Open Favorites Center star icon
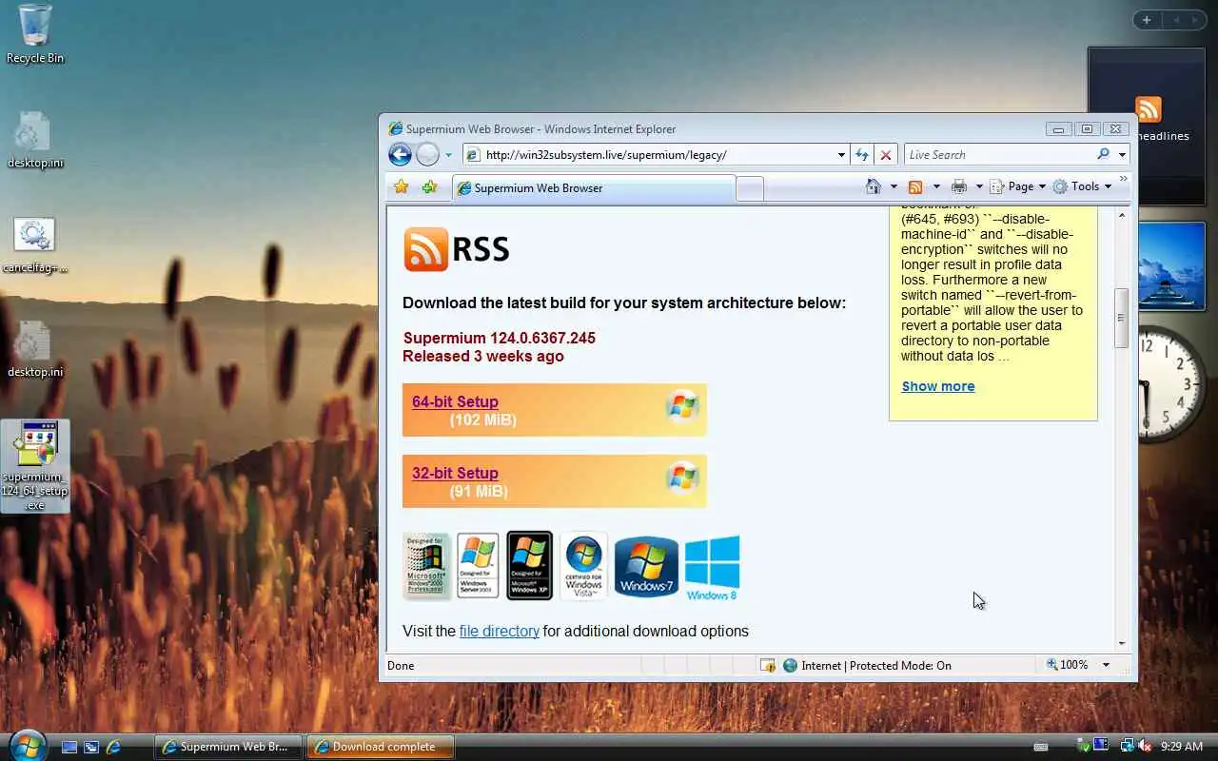The width and height of the screenshot is (1218, 761). pyautogui.click(x=402, y=186)
